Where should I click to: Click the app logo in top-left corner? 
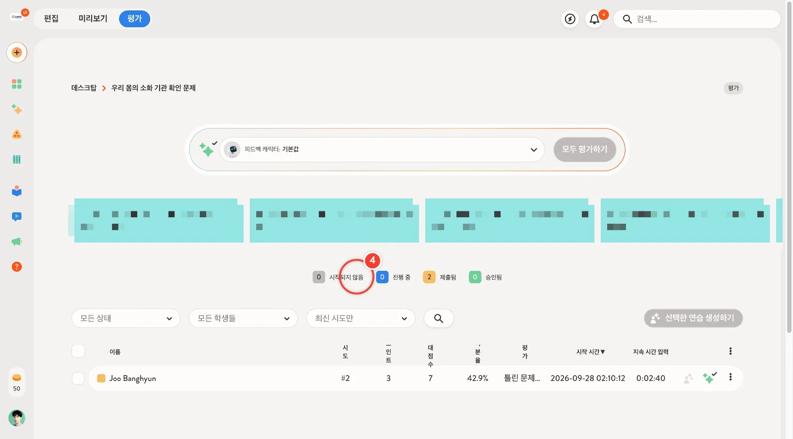pos(17,16)
